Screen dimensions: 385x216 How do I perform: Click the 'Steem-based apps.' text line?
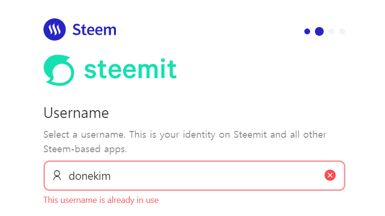(x=85, y=149)
